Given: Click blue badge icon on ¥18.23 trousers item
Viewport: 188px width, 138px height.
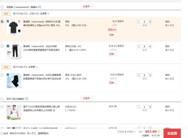Looking at the screenshot, I should coord(8,46).
